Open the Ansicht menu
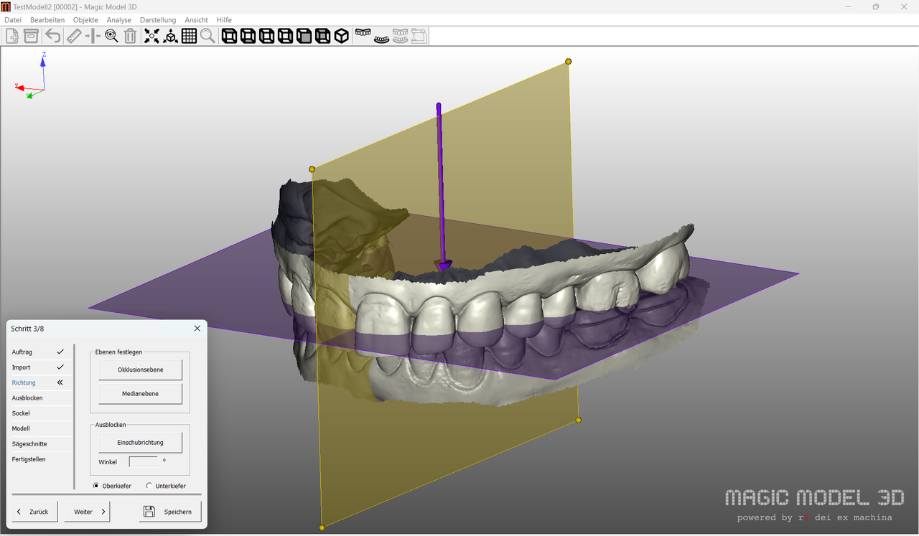919x536 pixels. 196,20
